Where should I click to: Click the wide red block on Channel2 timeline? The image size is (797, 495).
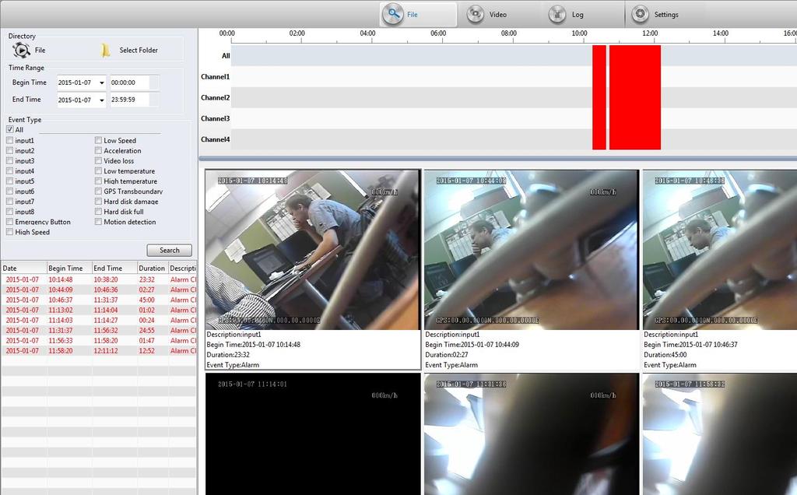coord(635,97)
